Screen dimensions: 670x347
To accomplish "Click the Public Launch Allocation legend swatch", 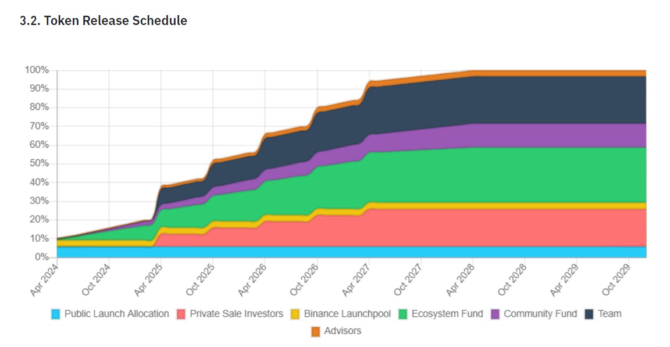I will [56, 314].
